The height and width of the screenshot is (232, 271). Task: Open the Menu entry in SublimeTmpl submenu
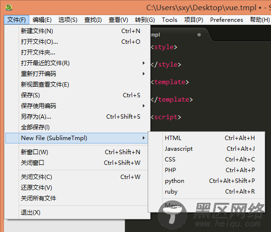point(206,206)
